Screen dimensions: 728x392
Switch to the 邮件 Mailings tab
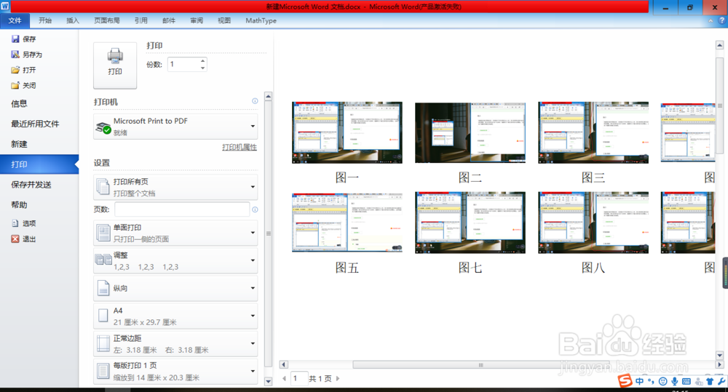click(169, 20)
